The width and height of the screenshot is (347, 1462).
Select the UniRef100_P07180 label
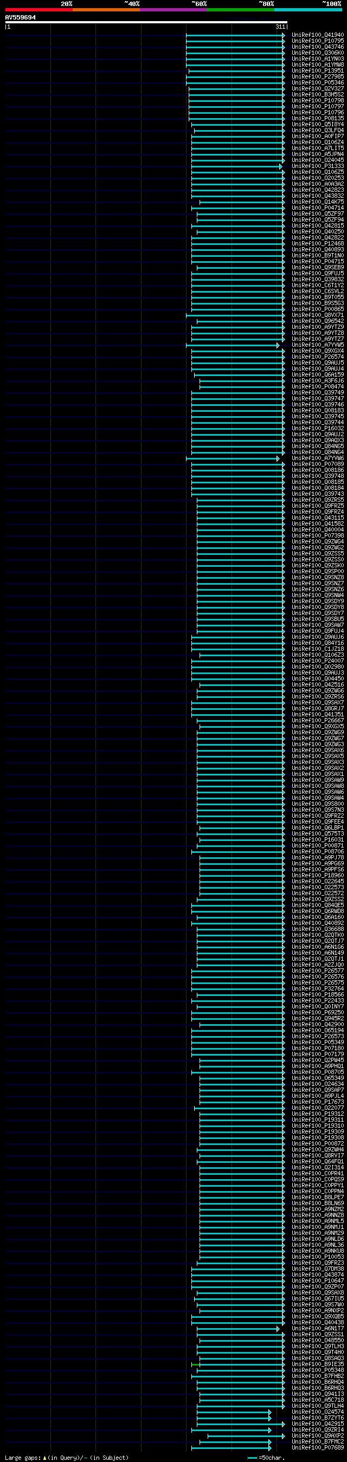coord(318,1047)
